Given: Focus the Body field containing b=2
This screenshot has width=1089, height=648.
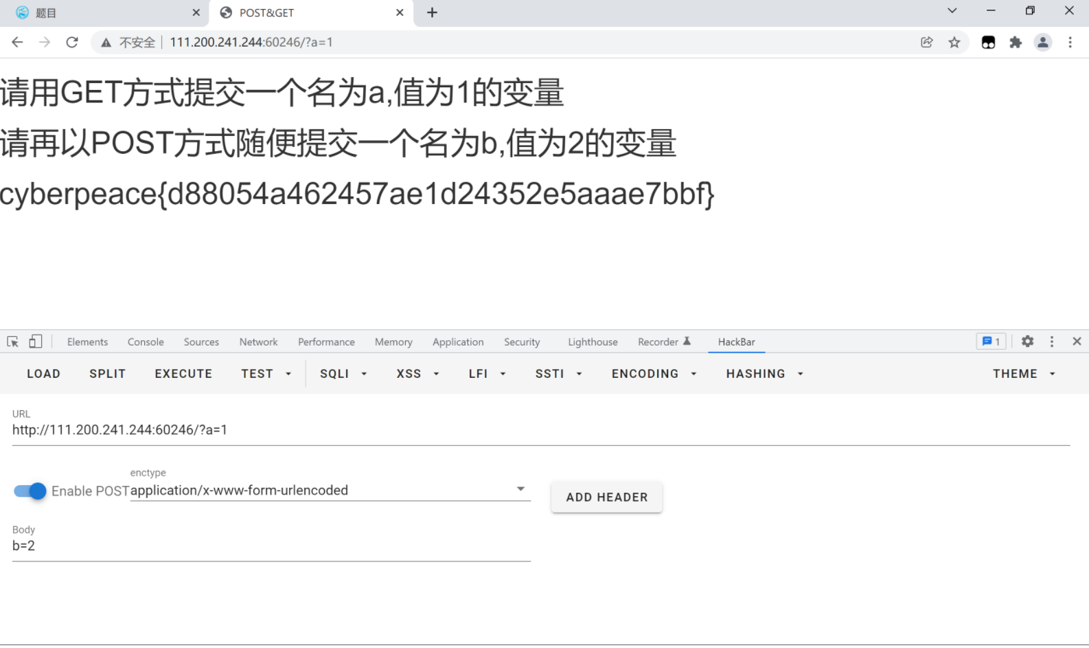Looking at the screenshot, I should point(271,546).
